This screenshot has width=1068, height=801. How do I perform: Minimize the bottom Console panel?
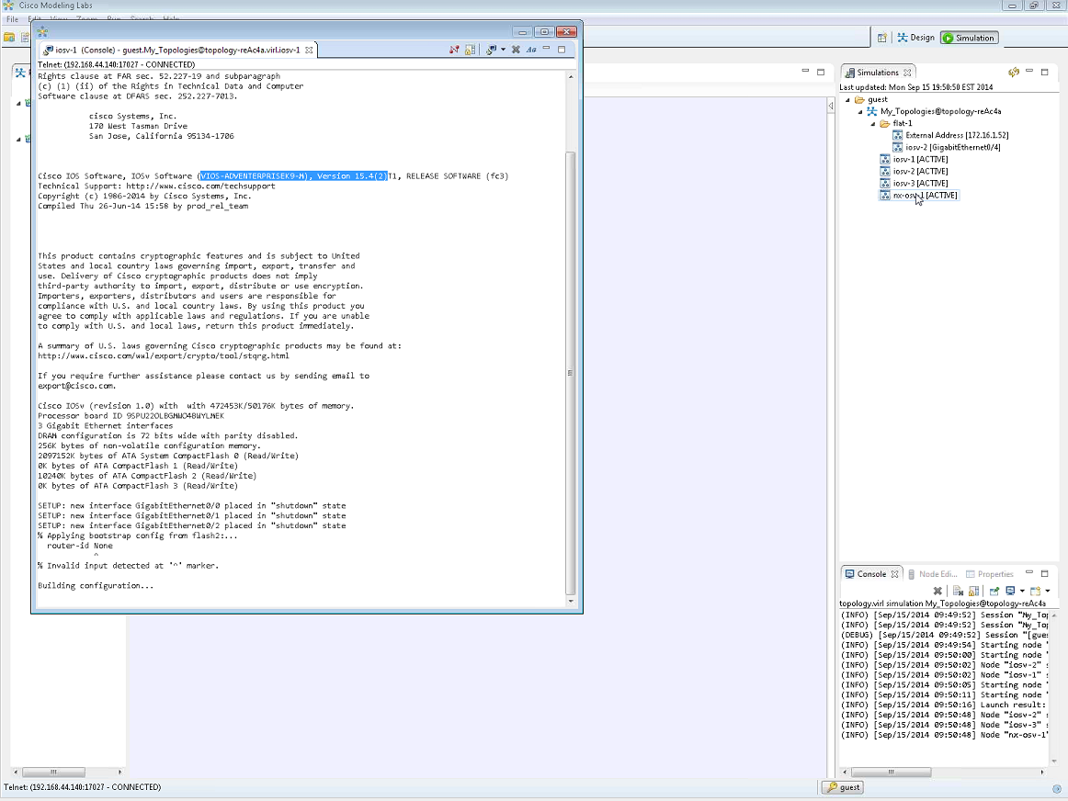pos(1029,572)
